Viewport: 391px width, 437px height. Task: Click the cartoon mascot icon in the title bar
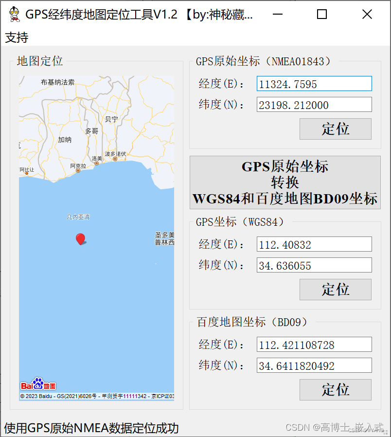pyautogui.click(x=14, y=14)
